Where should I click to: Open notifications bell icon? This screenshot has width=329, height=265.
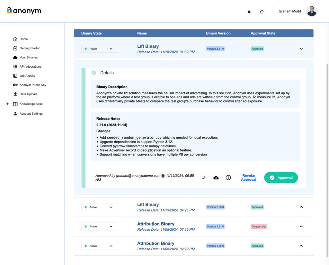(x=249, y=12)
